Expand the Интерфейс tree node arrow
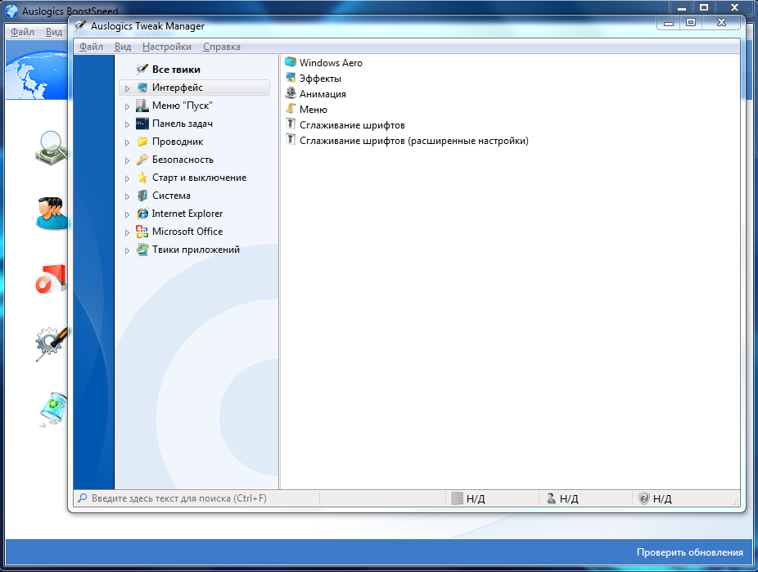Image resolution: width=758 pixels, height=572 pixels. click(x=127, y=88)
